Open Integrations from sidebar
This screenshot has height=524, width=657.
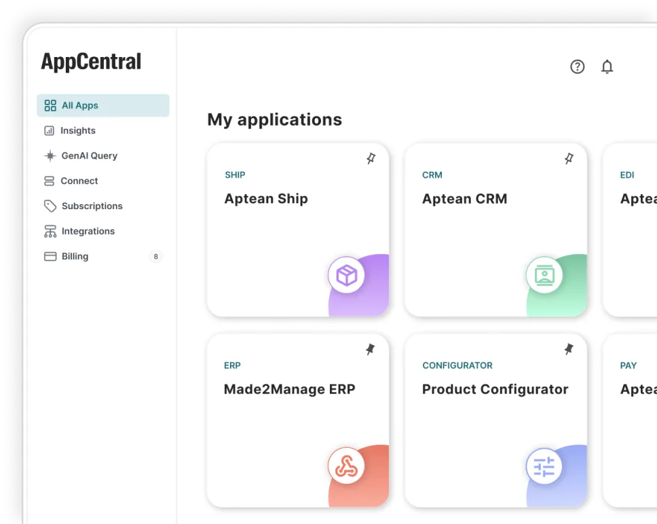(103, 231)
